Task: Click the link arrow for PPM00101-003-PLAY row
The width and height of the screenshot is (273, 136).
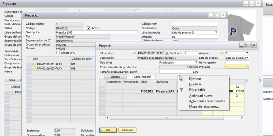Action: (34, 69)
